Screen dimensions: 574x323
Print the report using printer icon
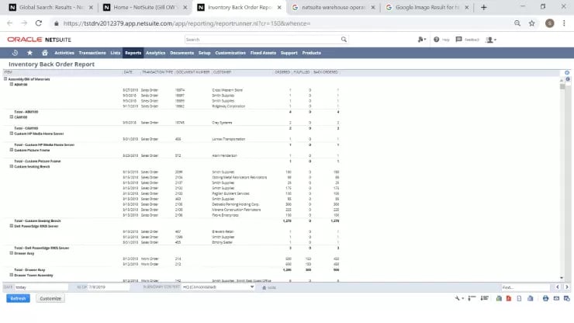pyautogui.click(x=545, y=298)
